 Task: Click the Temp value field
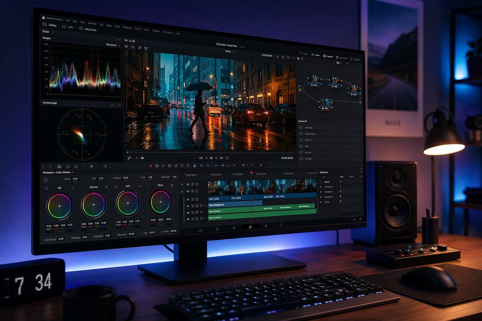75,179
